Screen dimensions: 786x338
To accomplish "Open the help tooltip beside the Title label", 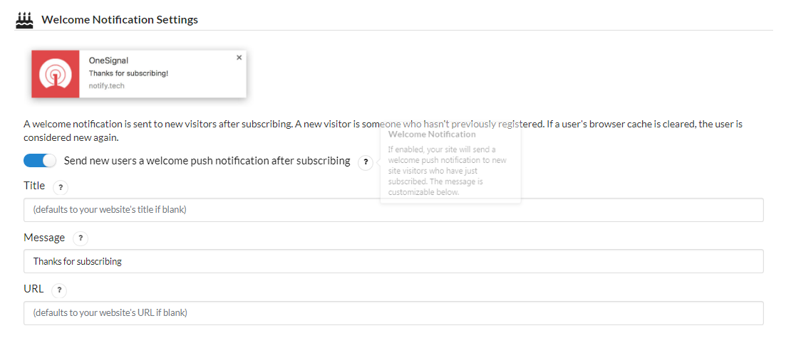I will [x=60, y=187].
